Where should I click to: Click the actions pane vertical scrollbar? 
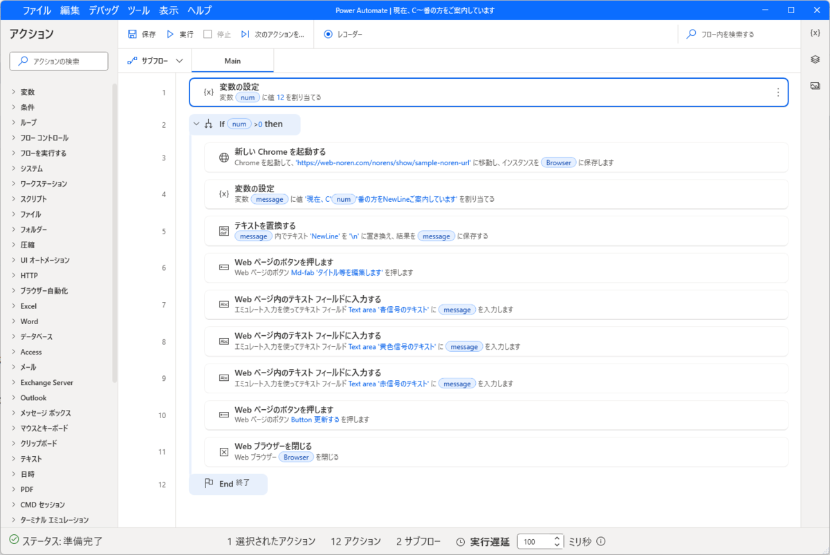[x=114, y=232]
